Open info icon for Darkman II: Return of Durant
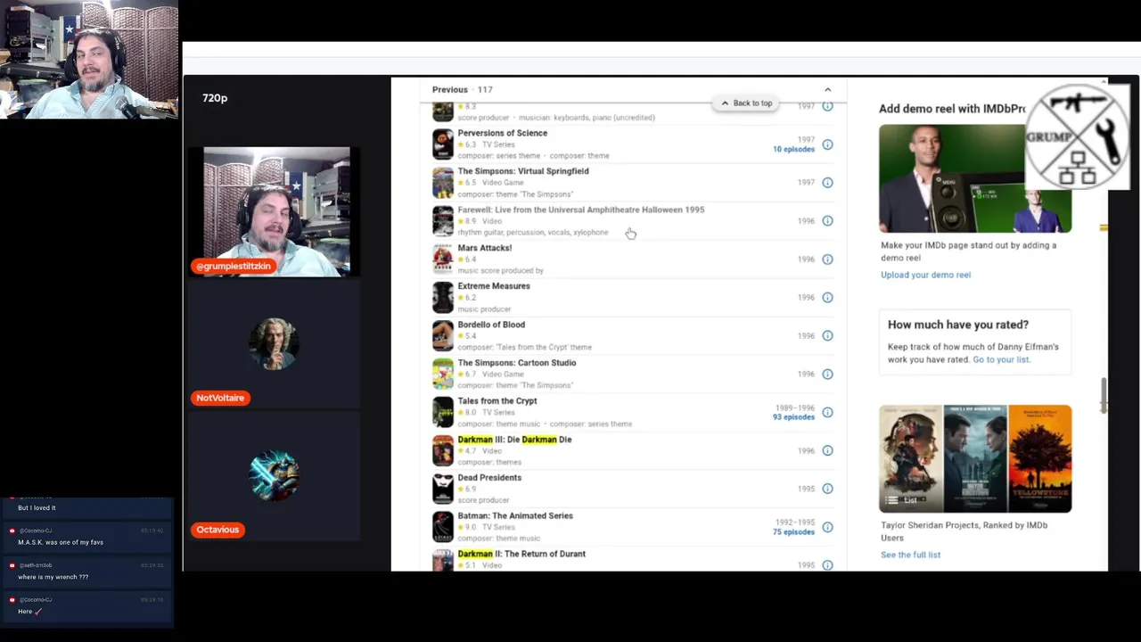Image resolution: width=1141 pixels, height=642 pixels. tap(827, 565)
